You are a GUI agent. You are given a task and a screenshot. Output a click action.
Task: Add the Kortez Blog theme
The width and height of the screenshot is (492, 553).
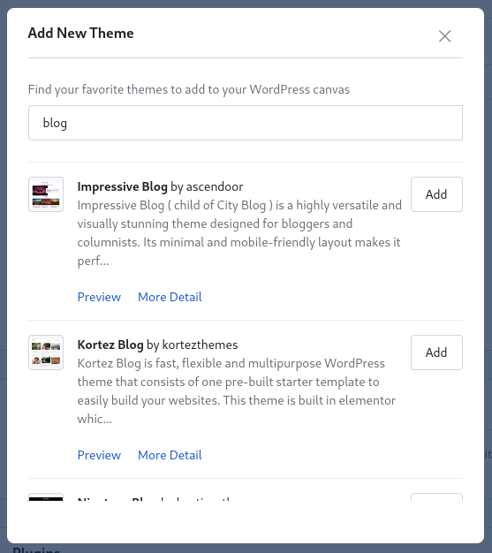[436, 352]
